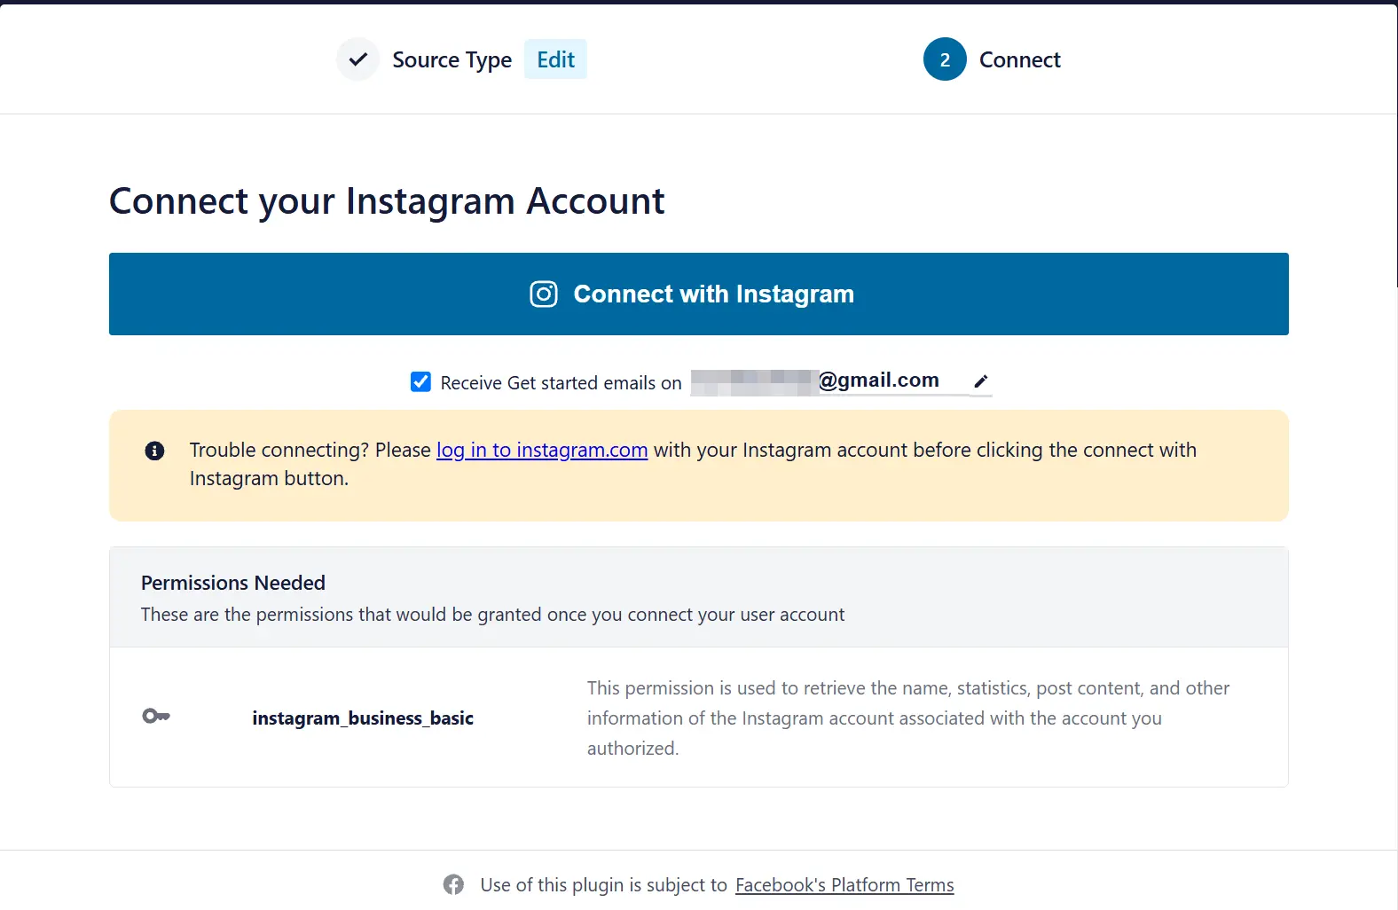Open log in to instagram.com link

[x=542, y=451]
